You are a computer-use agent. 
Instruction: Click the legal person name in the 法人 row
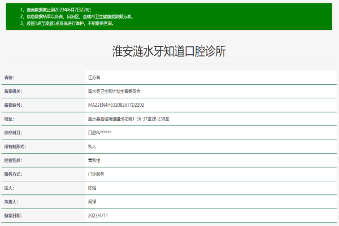click(x=92, y=188)
